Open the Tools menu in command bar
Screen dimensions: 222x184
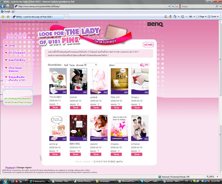click(x=213, y=17)
